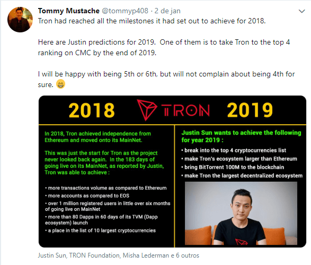
Task: Click the yellow 2018 heading
Action: 92,110
